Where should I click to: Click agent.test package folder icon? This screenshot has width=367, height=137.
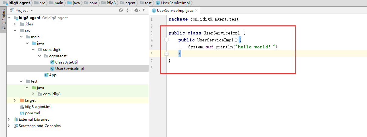(46, 56)
